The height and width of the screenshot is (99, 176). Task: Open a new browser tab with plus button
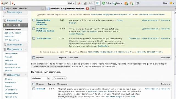pyautogui.click(x=93, y=9)
